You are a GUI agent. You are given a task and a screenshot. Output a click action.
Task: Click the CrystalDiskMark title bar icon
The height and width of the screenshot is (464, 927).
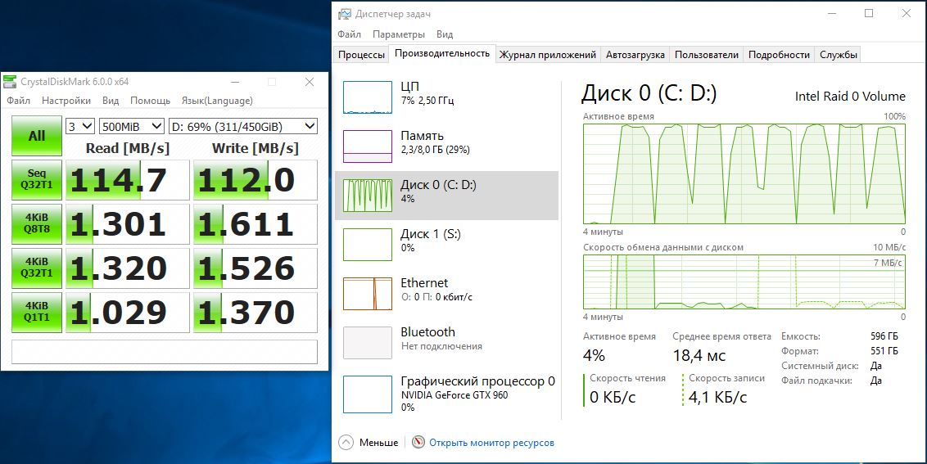click(11, 82)
